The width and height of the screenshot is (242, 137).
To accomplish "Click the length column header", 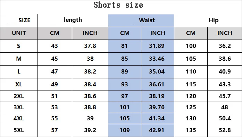I will 73,20.
